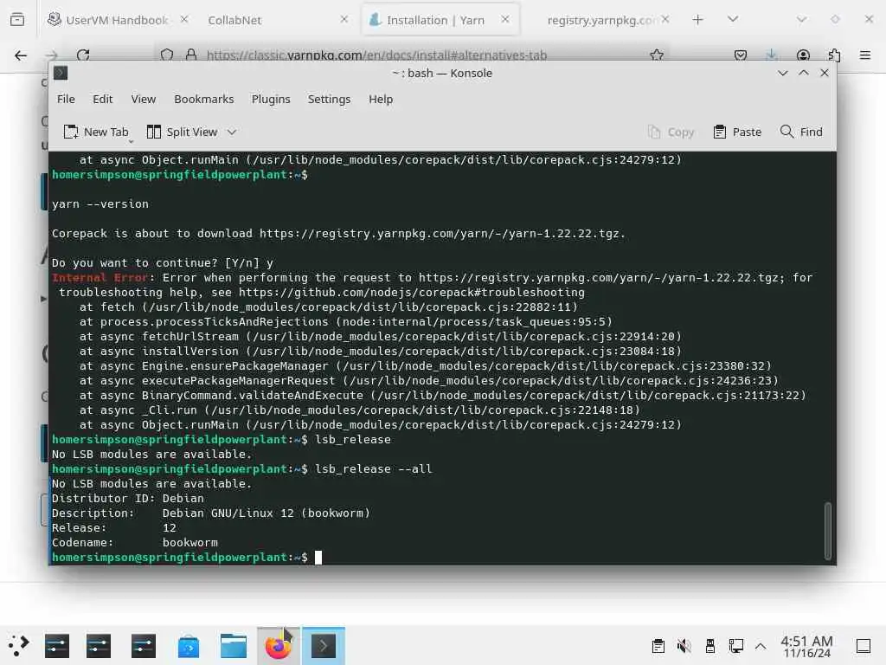Click 'Corepack is about to download' line
The height and width of the screenshot is (665, 886).
[338, 234]
